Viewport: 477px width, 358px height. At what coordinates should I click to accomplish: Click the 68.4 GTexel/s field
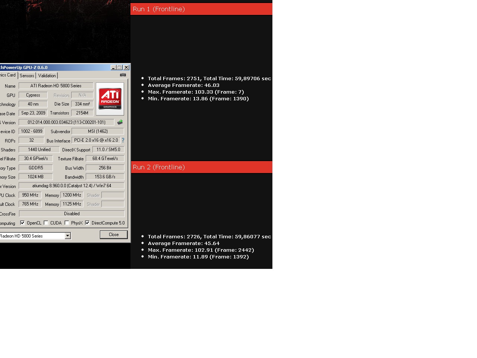pos(105,158)
